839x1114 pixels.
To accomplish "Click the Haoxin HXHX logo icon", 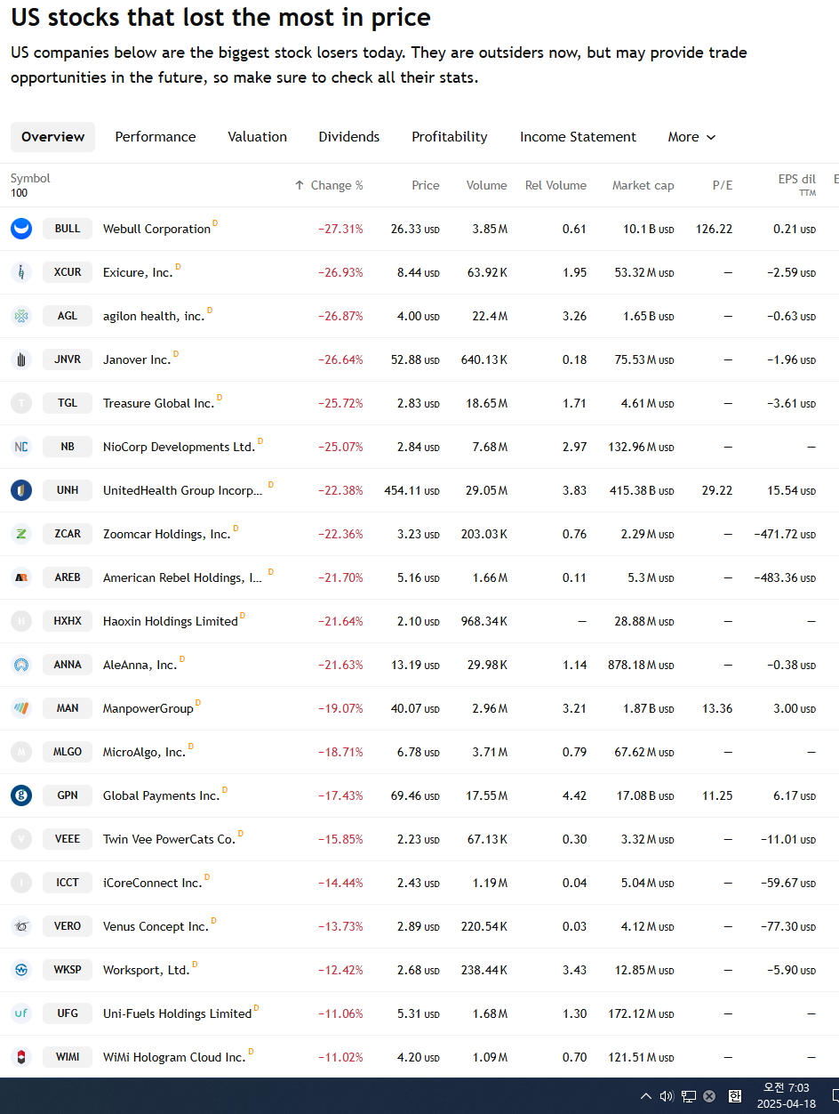I will (21, 621).
